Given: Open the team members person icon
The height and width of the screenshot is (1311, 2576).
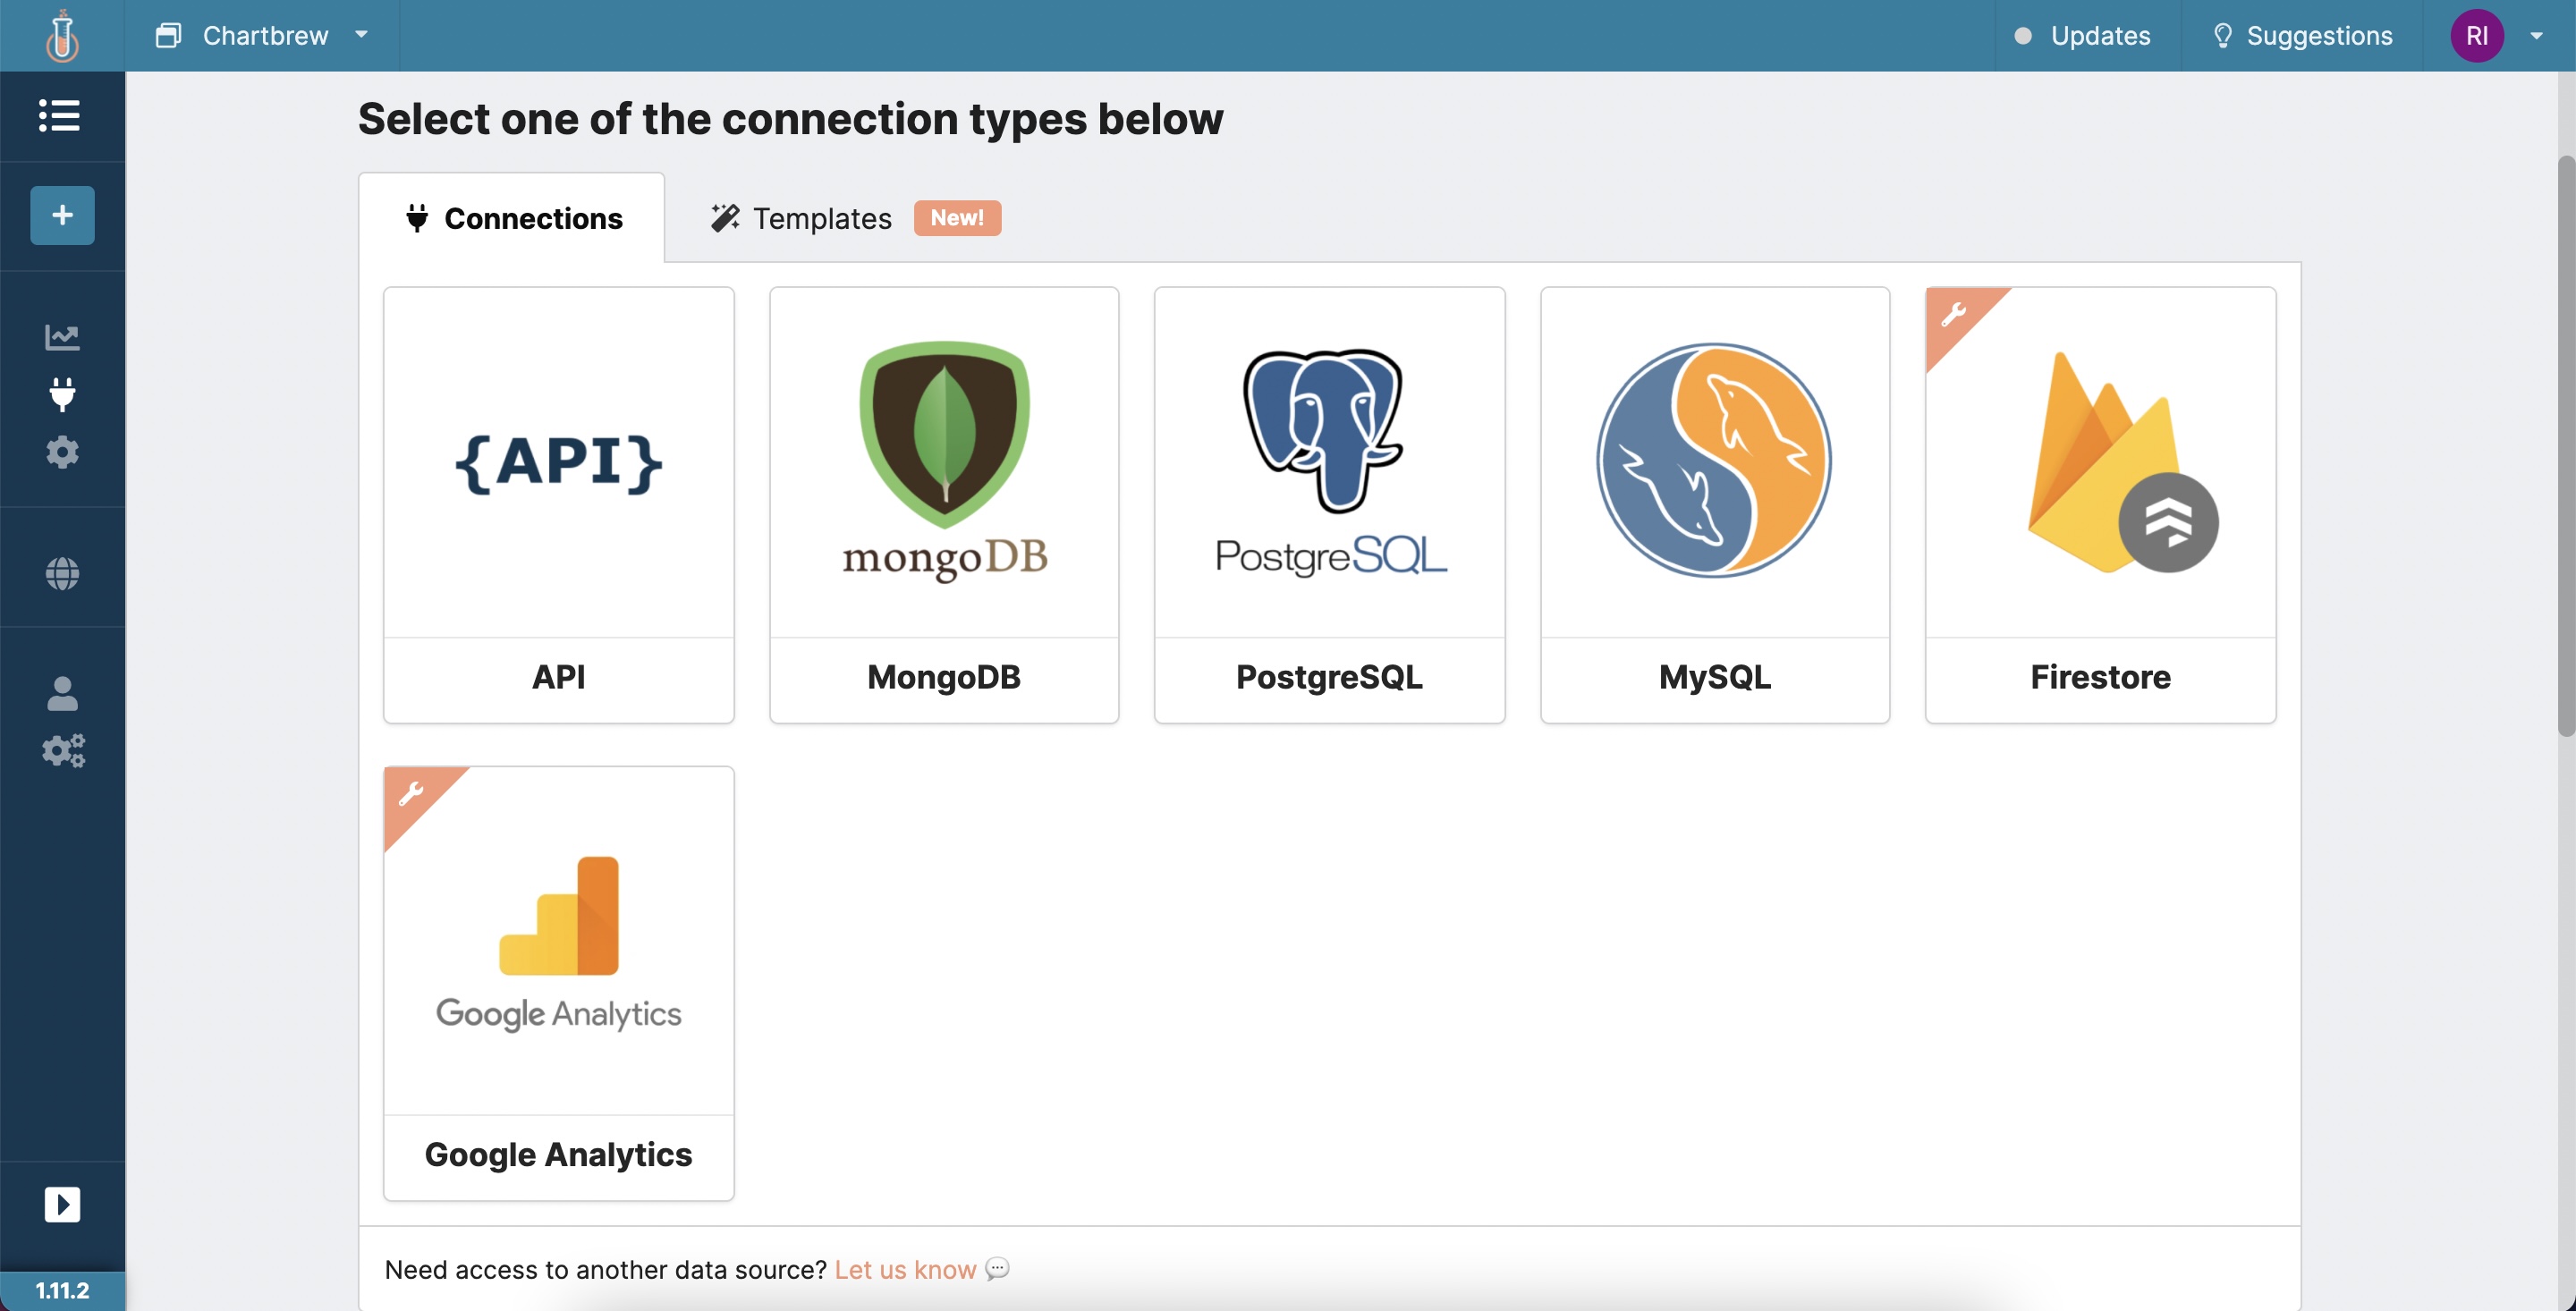Looking at the screenshot, I should tap(62, 693).
